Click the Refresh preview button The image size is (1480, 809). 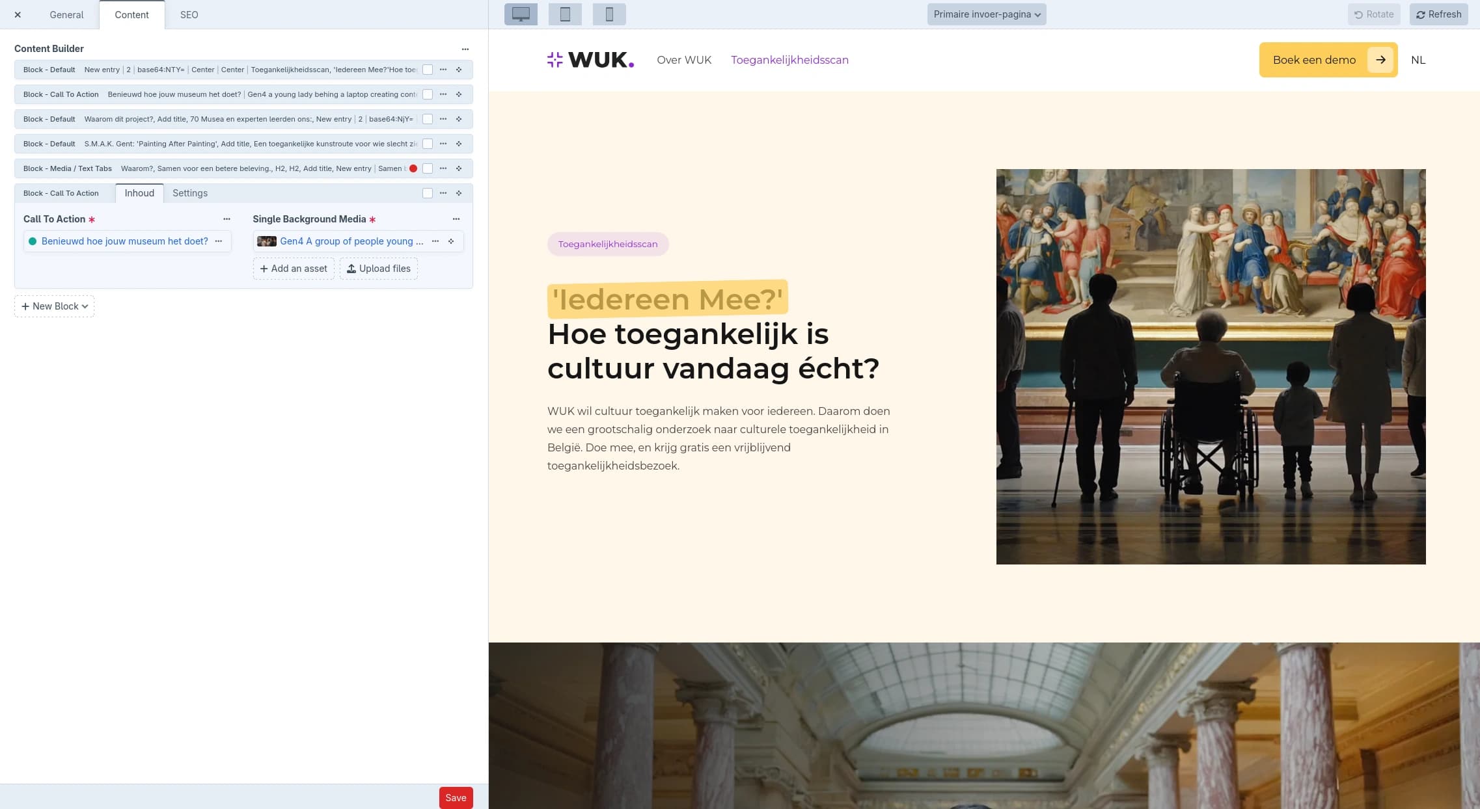tap(1438, 14)
